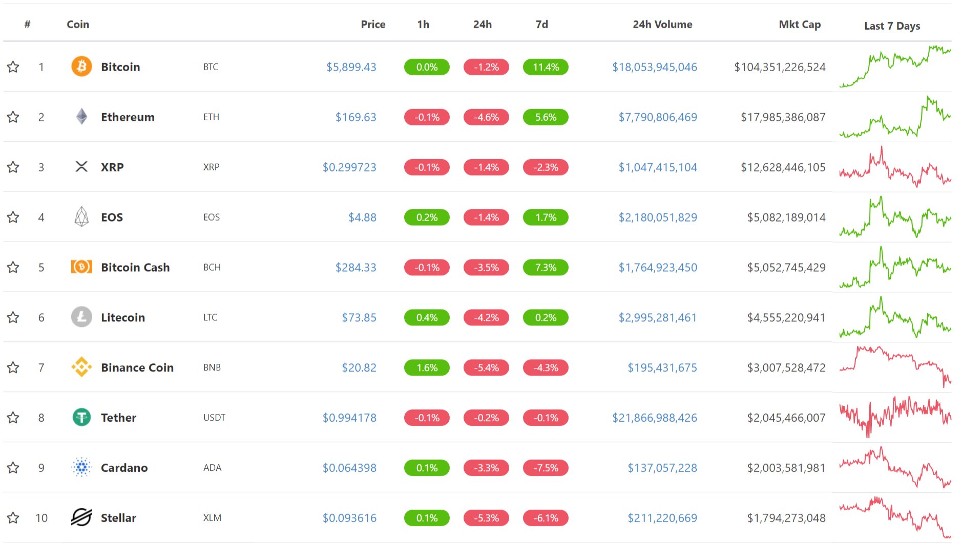Open the Litecoin name link

[123, 318]
